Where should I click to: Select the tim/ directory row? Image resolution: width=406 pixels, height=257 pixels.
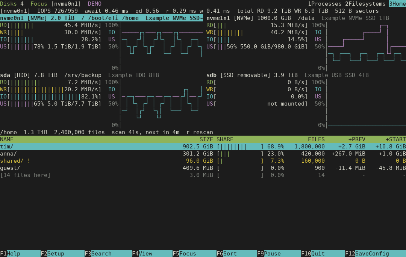[x=203, y=147]
